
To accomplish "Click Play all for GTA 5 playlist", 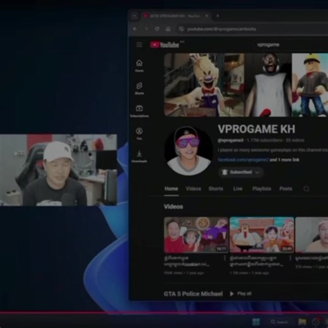I will click(241, 294).
